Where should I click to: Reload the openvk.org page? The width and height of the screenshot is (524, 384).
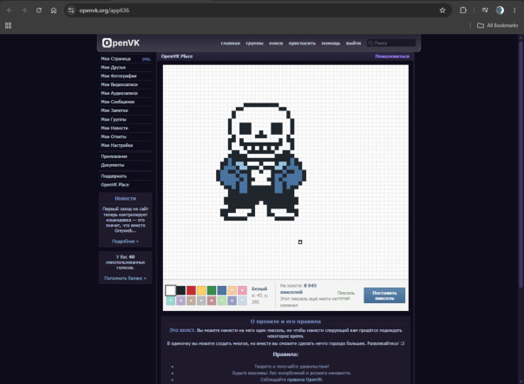(x=39, y=10)
